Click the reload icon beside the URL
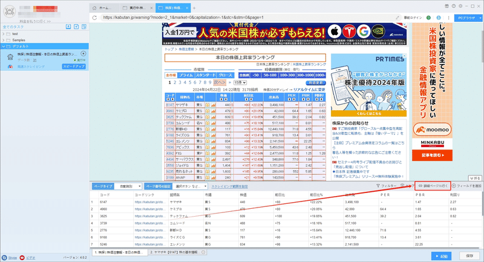The height and width of the screenshot is (262, 484). [94, 18]
